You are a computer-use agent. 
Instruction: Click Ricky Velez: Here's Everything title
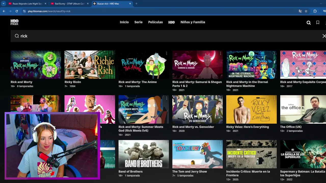(x=248, y=127)
